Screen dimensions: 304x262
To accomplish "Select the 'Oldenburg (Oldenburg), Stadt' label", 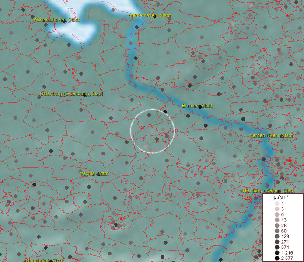I will click(71, 93).
